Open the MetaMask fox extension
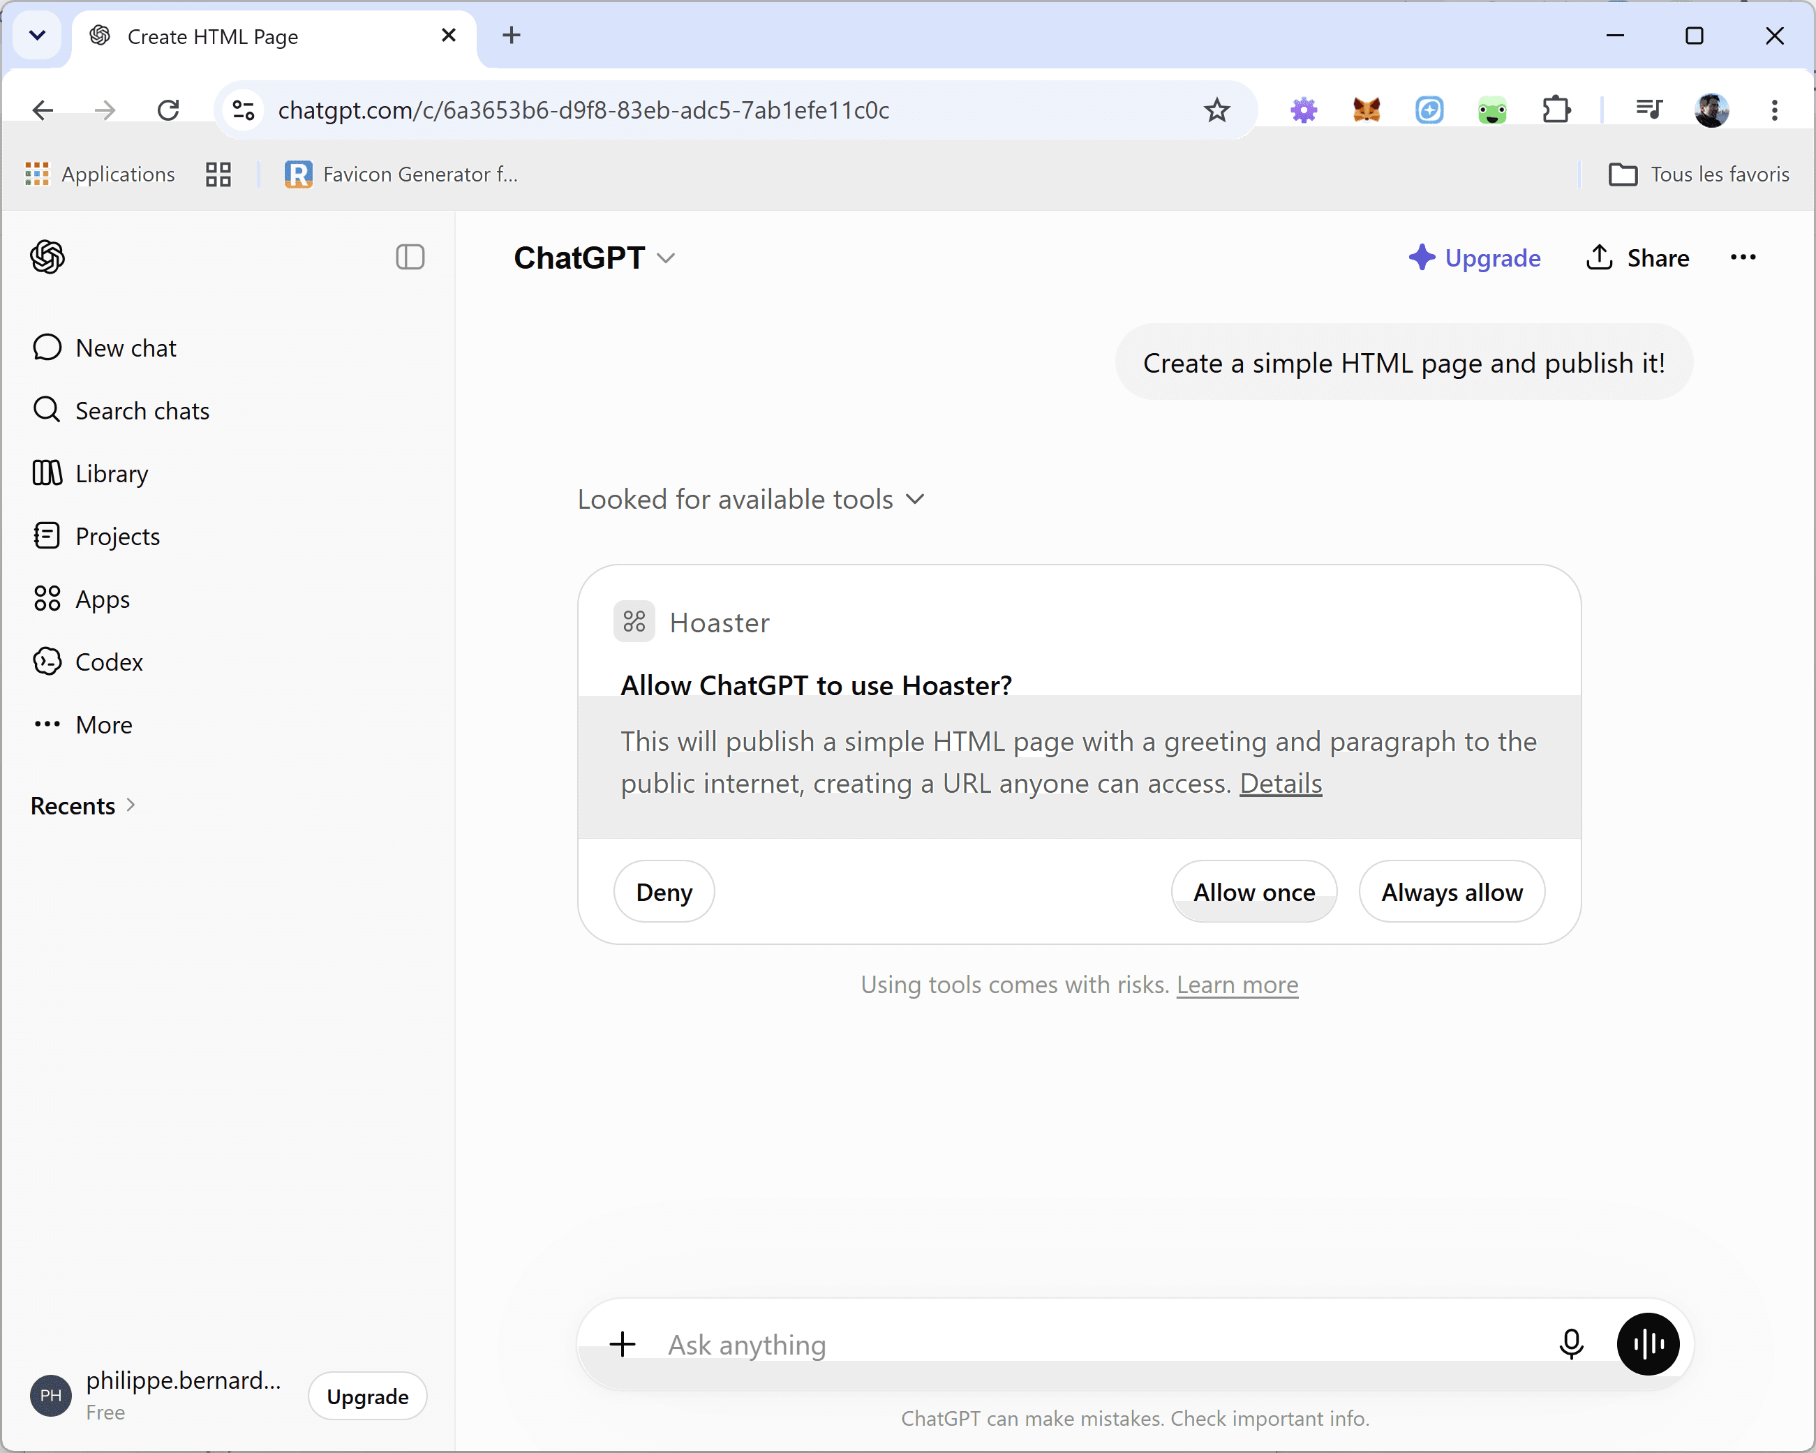1816x1453 pixels. 1367,110
